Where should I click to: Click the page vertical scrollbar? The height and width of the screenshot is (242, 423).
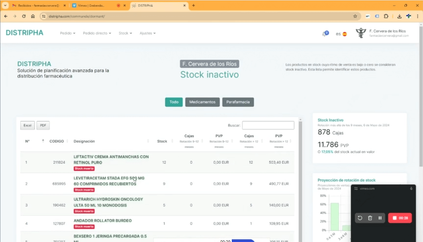[x=421, y=97]
